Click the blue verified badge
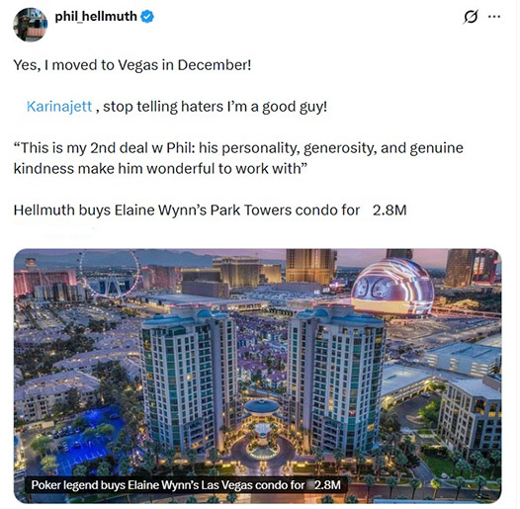This screenshot has height=509, width=520. click(147, 17)
